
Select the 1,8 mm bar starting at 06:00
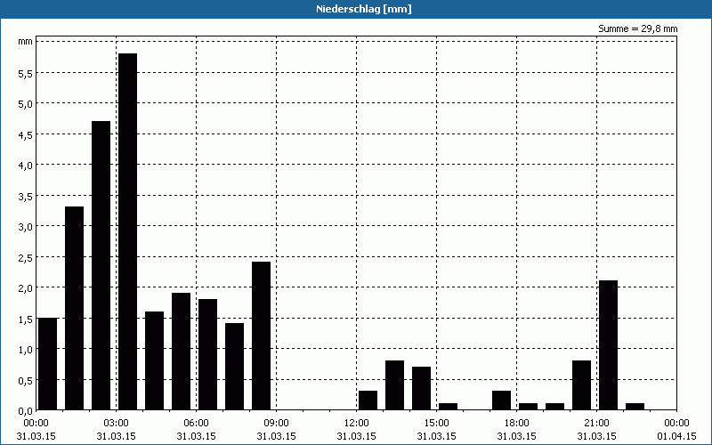tap(207, 354)
